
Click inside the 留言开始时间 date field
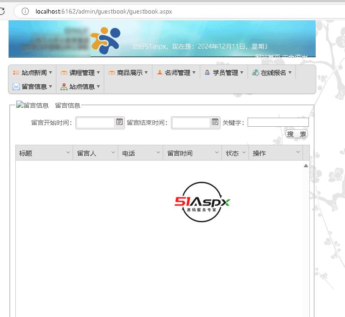(x=96, y=123)
